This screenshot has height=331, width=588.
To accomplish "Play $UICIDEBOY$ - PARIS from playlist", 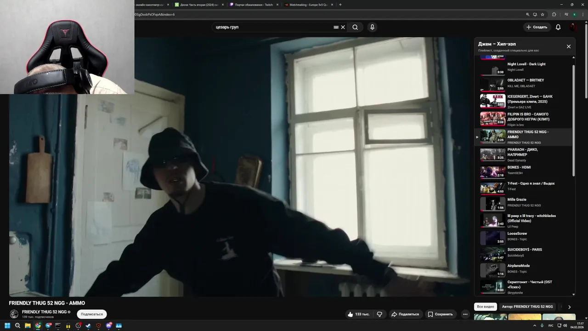I will [523, 253].
